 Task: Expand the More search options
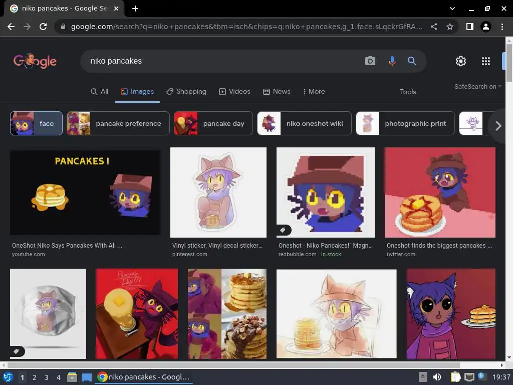(314, 92)
